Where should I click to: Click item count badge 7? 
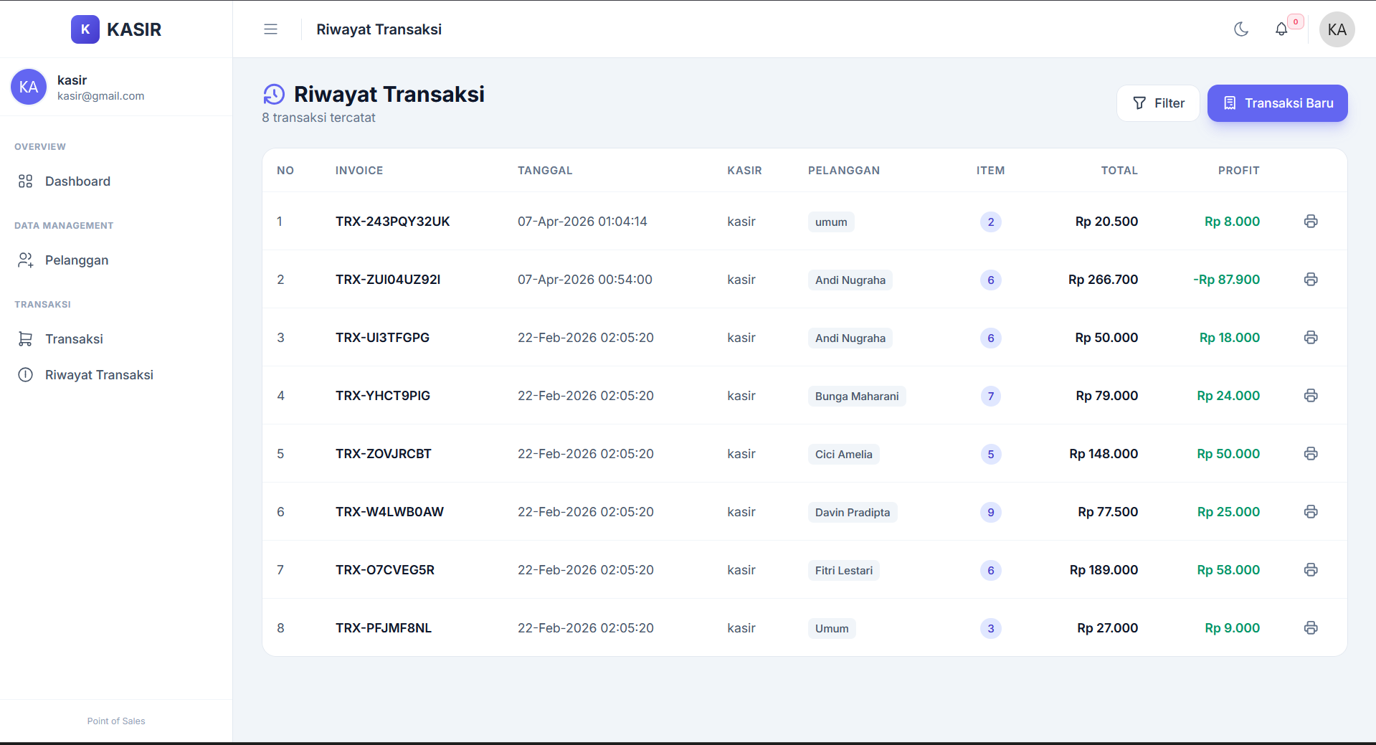(x=991, y=396)
